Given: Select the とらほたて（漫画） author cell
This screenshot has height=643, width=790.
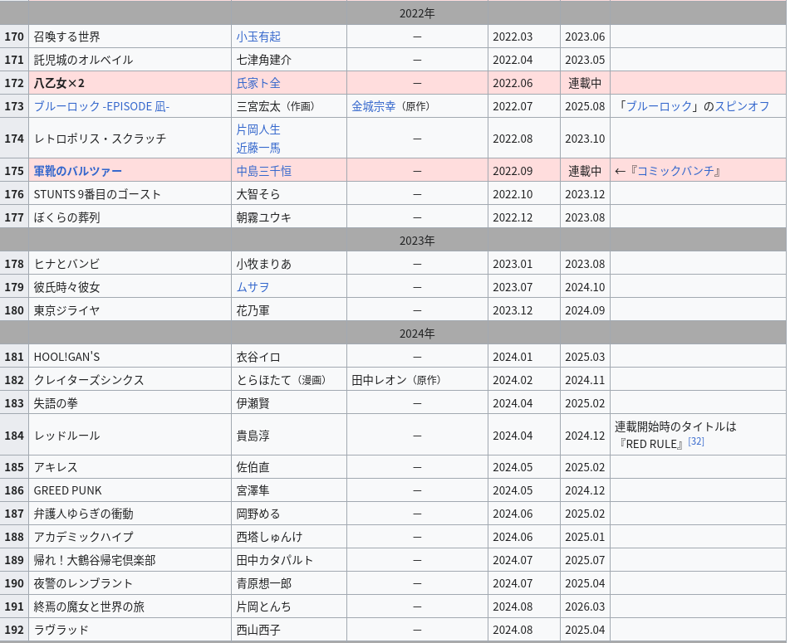Looking at the screenshot, I should tap(289, 380).
